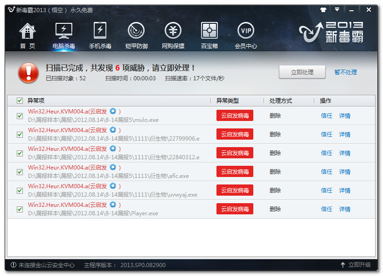
Task: Uncheck the 22840312.e threat checkbox
Action: click(20, 153)
